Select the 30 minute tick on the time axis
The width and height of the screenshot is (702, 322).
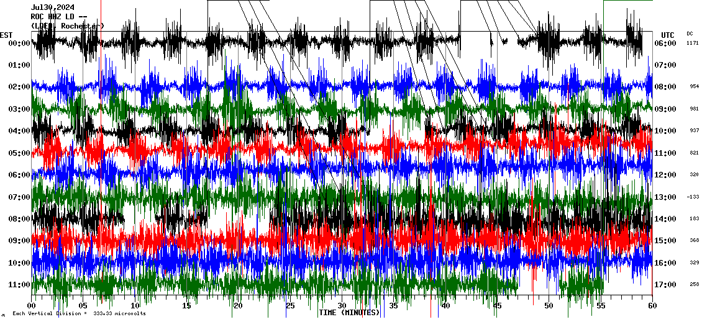tap(342, 306)
